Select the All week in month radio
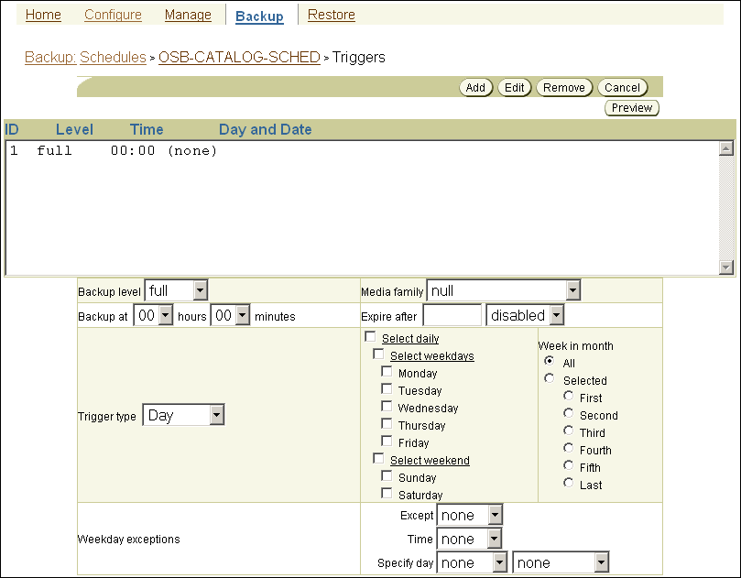Image resolution: width=741 pixels, height=578 pixels. tap(550, 361)
